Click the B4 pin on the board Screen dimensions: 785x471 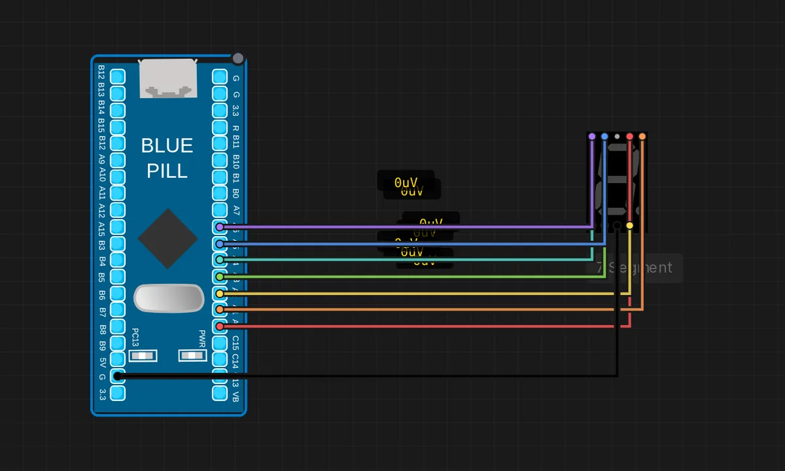[118, 260]
